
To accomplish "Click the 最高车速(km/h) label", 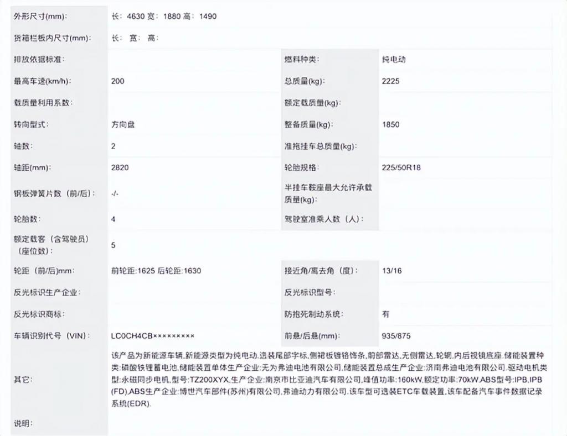I will tap(42, 81).
